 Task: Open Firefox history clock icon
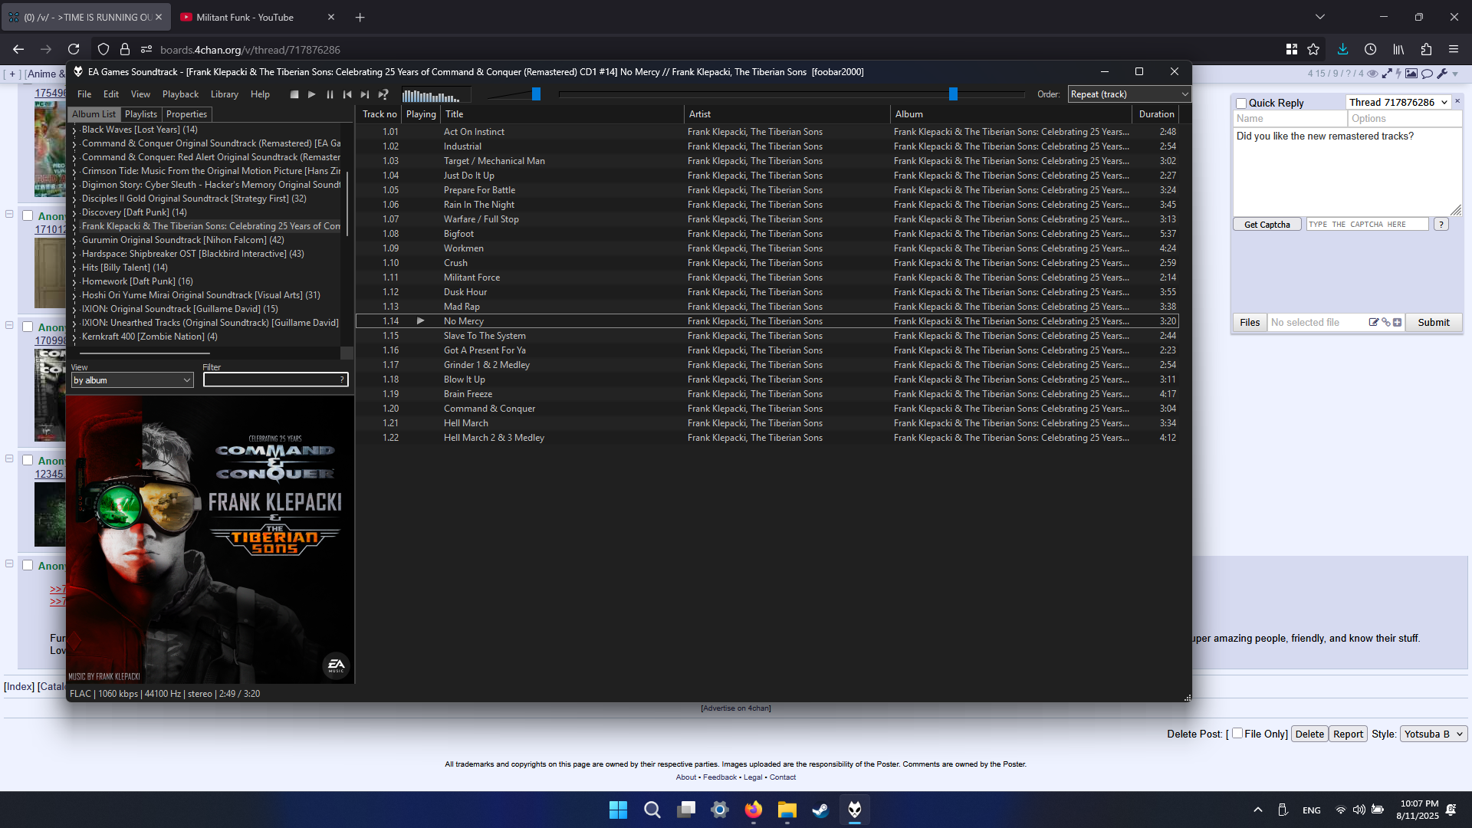[x=1371, y=49]
